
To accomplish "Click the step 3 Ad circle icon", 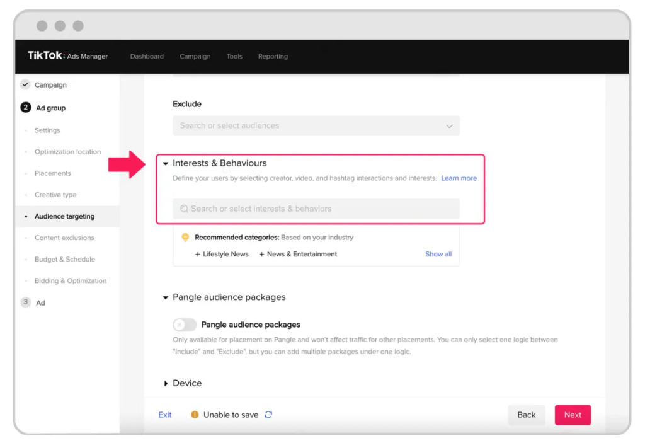I will (25, 302).
